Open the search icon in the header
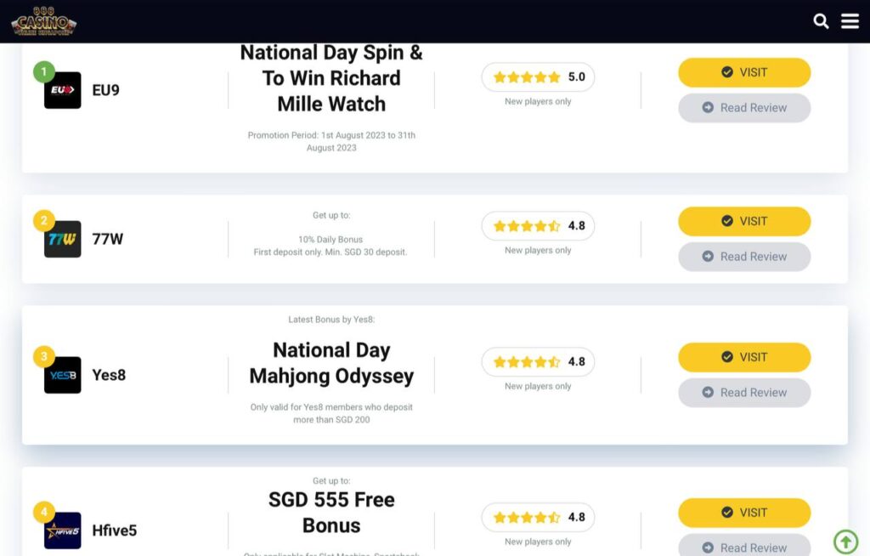Image resolution: width=870 pixels, height=556 pixels. [821, 20]
